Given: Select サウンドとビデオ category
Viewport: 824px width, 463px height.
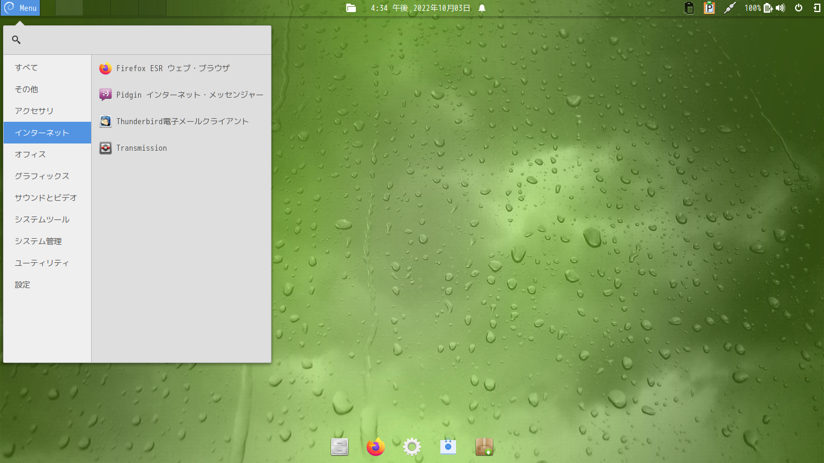Looking at the screenshot, I should click(x=47, y=198).
